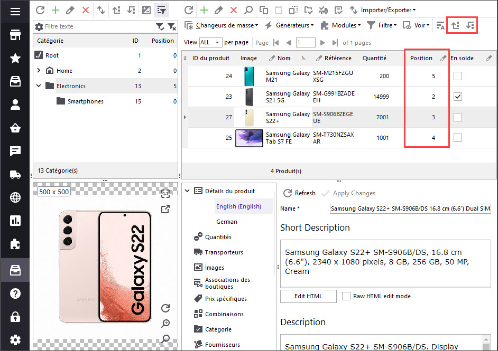This screenshot has height=351, width=498.
Task: Open Changeurs de masse dropdown
Action: (x=222, y=25)
